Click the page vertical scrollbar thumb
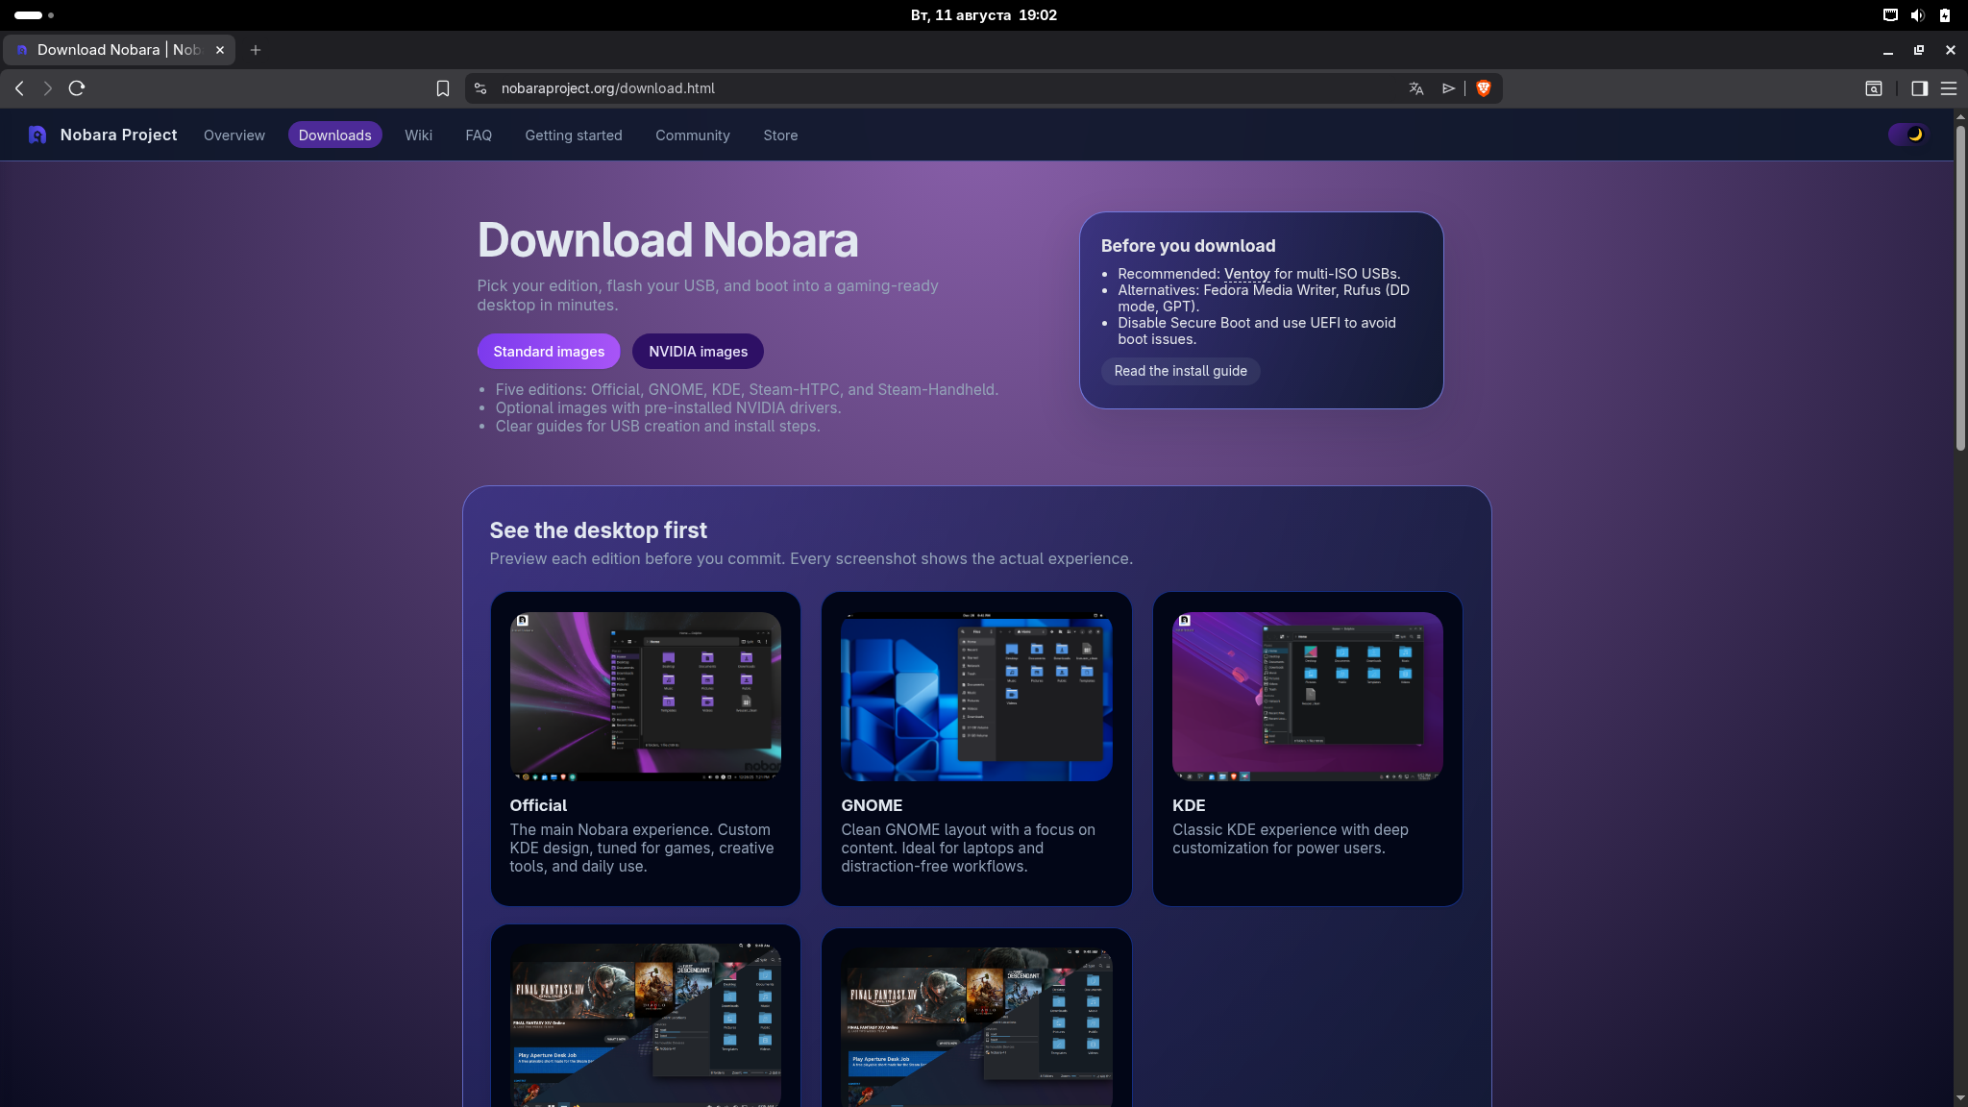The height and width of the screenshot is (1107, 1968). coord(1960,288)
